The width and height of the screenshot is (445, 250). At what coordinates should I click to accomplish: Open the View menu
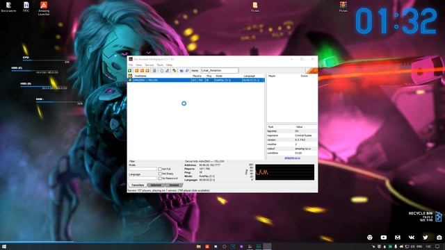coord(139,65)
